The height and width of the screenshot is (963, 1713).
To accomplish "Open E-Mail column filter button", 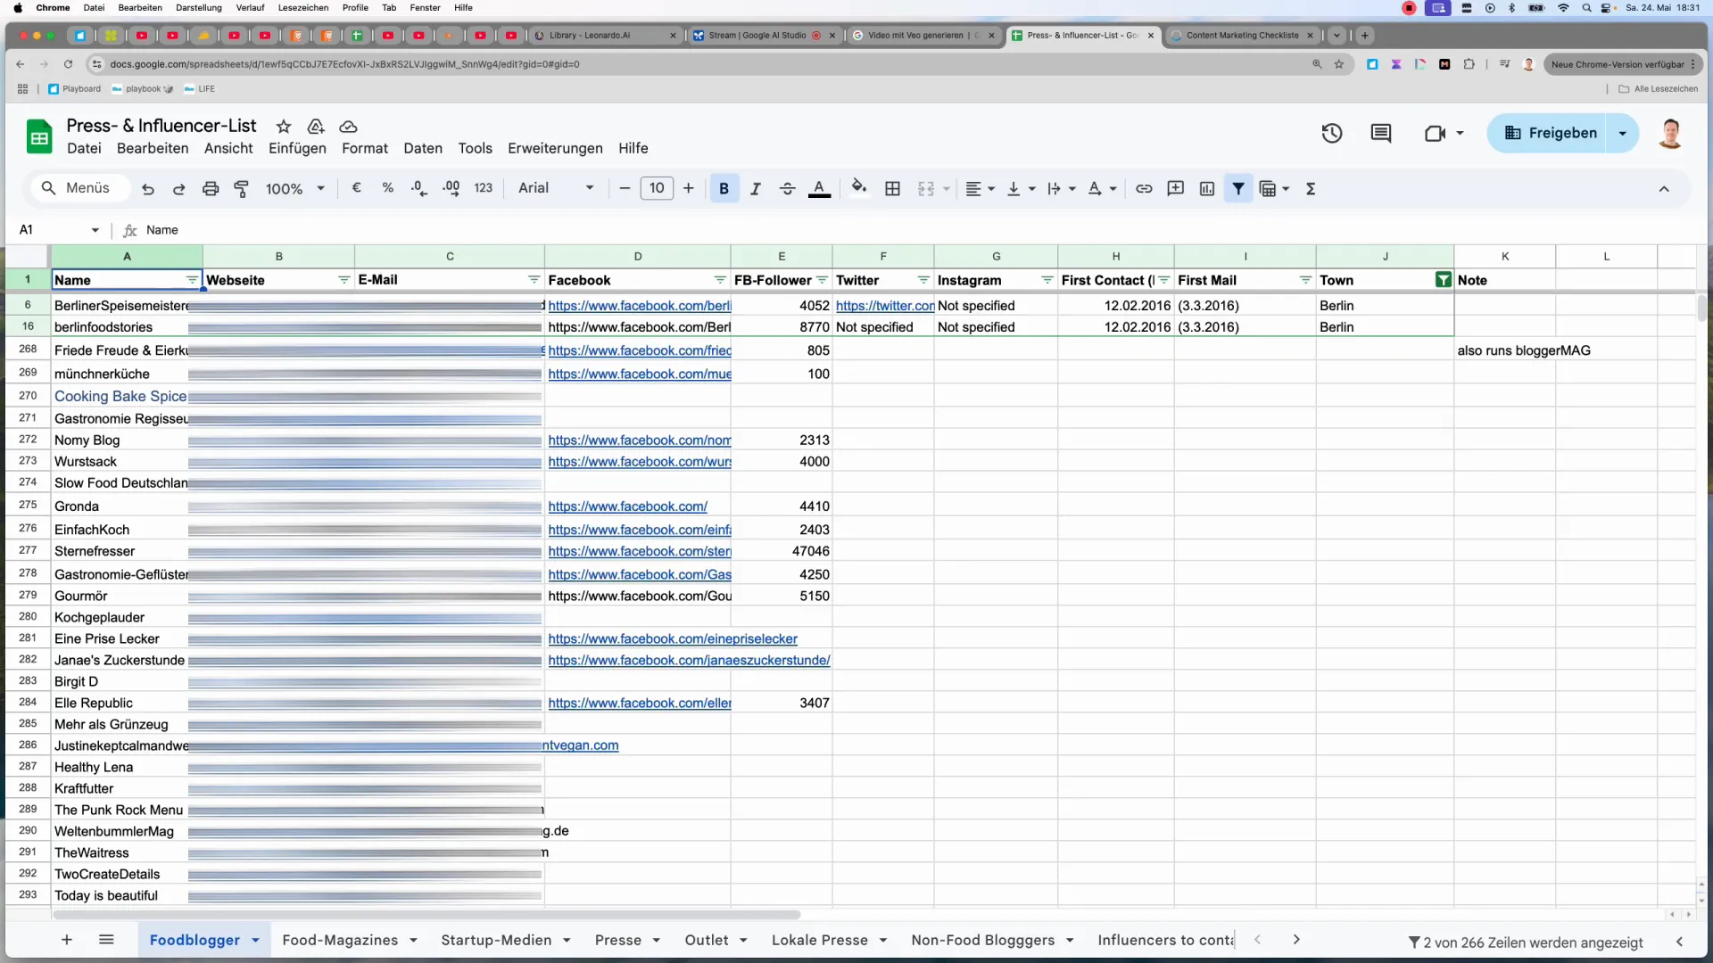I will click(x=534, y=280).
